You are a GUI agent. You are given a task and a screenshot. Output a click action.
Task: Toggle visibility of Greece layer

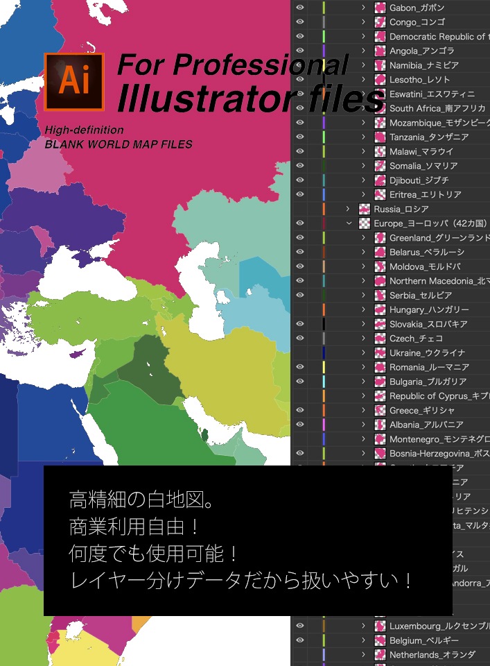click(300, 410)
